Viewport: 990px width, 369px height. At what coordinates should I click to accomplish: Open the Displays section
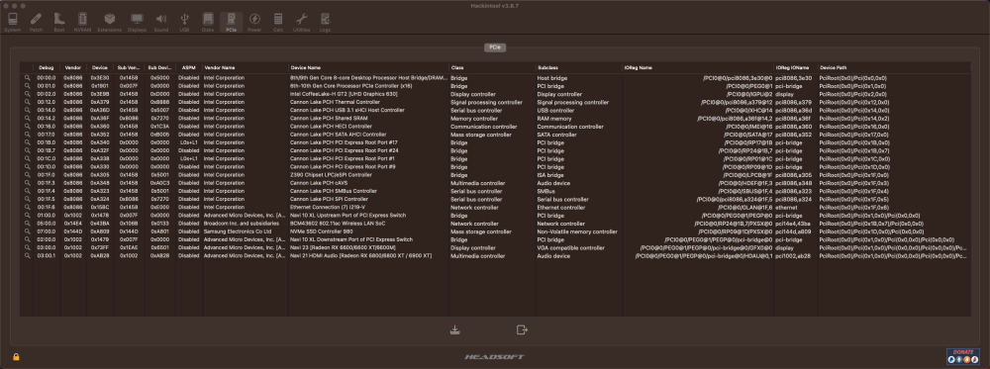click(137, 22)
